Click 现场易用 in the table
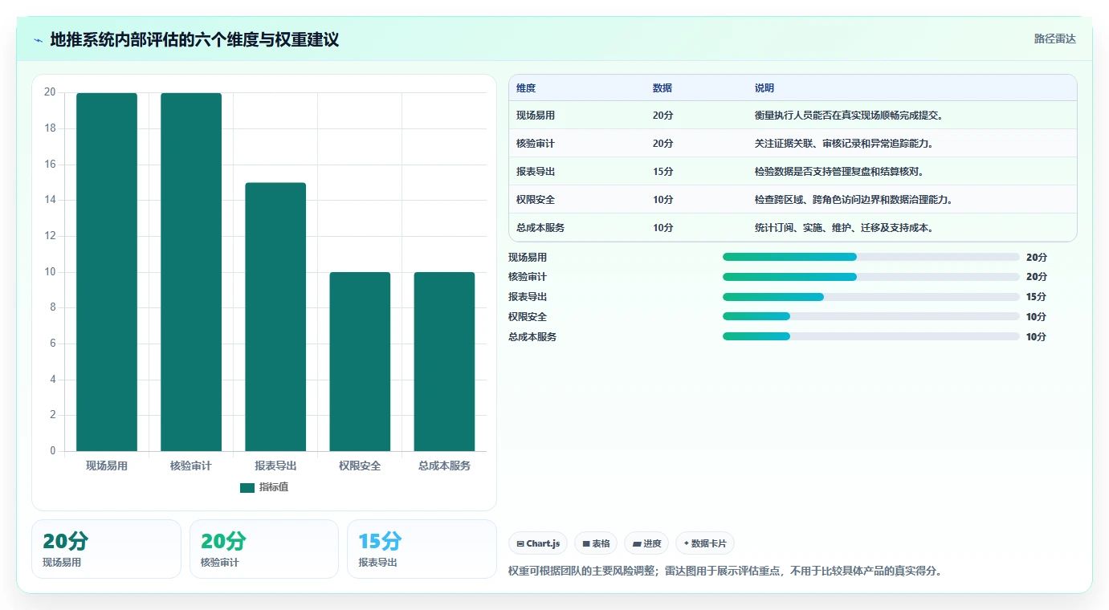The height and width of the screenshot is (610, 1109). click(536, 116)
